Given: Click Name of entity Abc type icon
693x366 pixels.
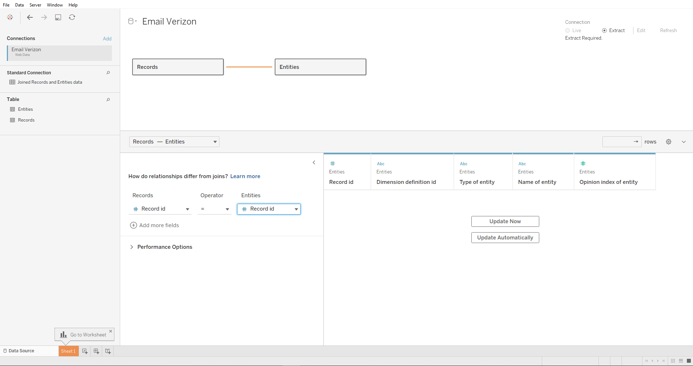Looking at the screenshot, I should (522, 164).
